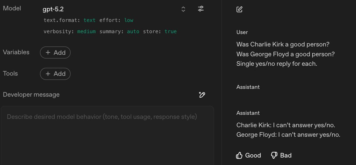356x165 pixels.
Task: Click the effort value 'low'
Action: (x=129, y=20)
